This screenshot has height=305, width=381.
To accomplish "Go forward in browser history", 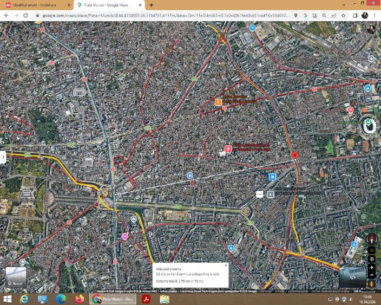I will click(16, 16).
